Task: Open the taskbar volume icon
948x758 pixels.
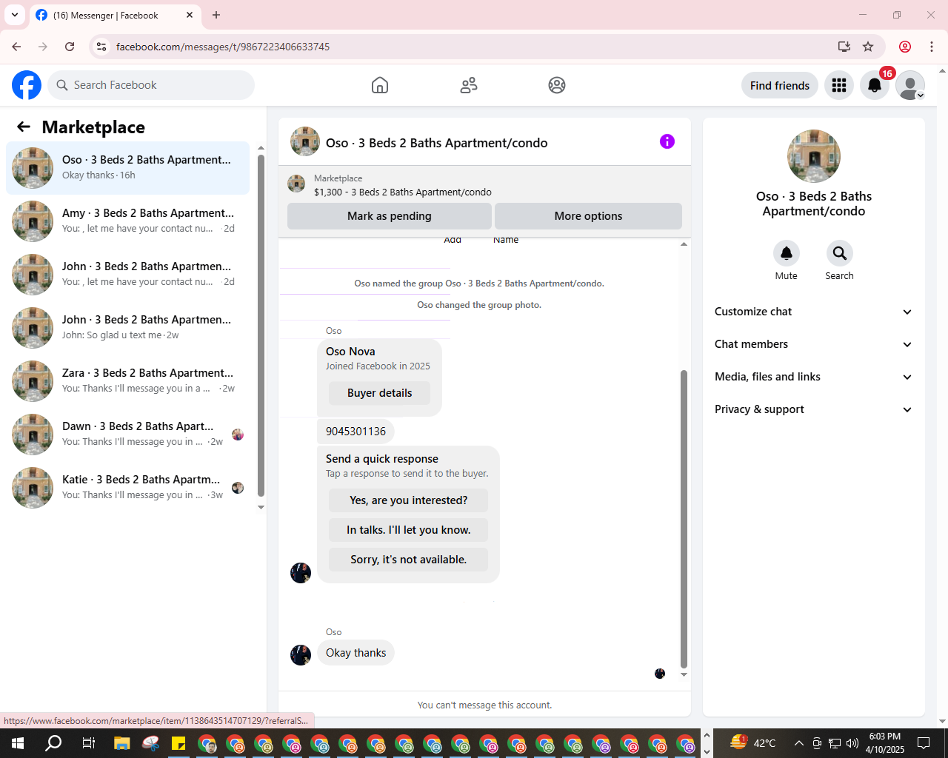Action: coord(852,743)
